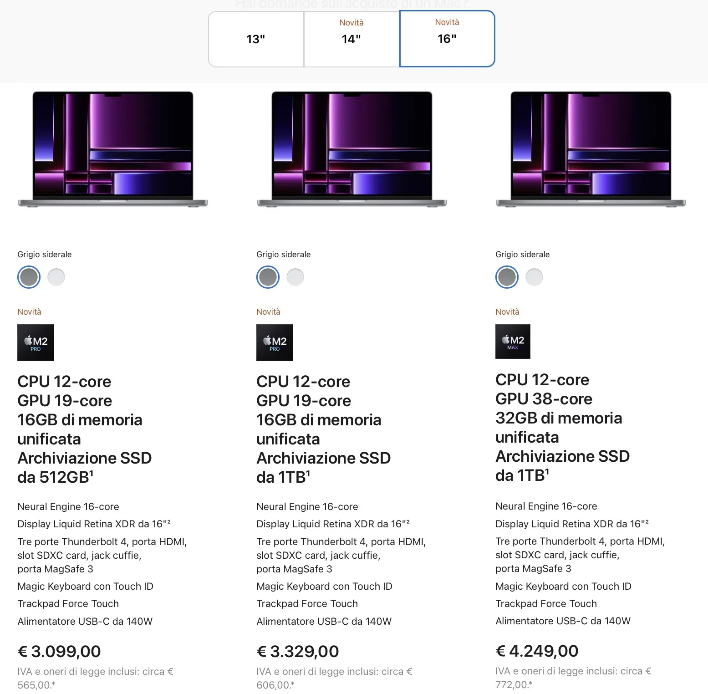This screenshot has width=708, height=694.
Task: Switch to the 13" MacBook tab
Action: point(256,39)
